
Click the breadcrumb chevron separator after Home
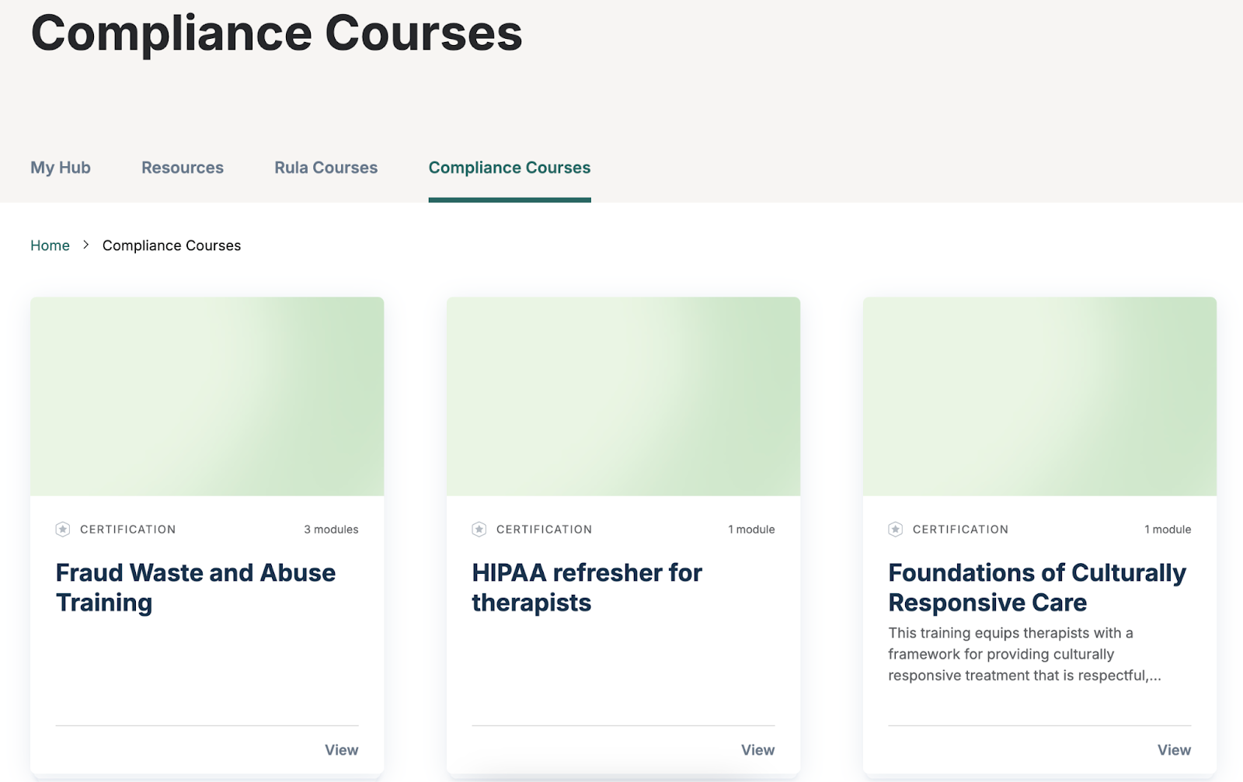click(86, 245)
